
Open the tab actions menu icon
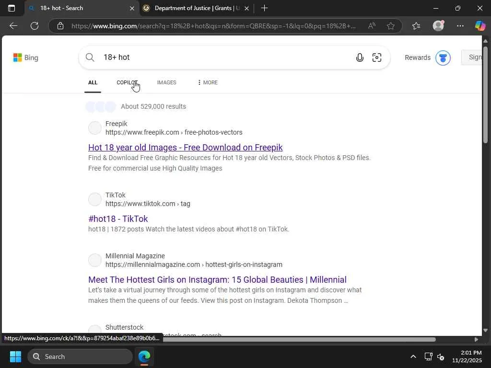[x=12, y=8]
